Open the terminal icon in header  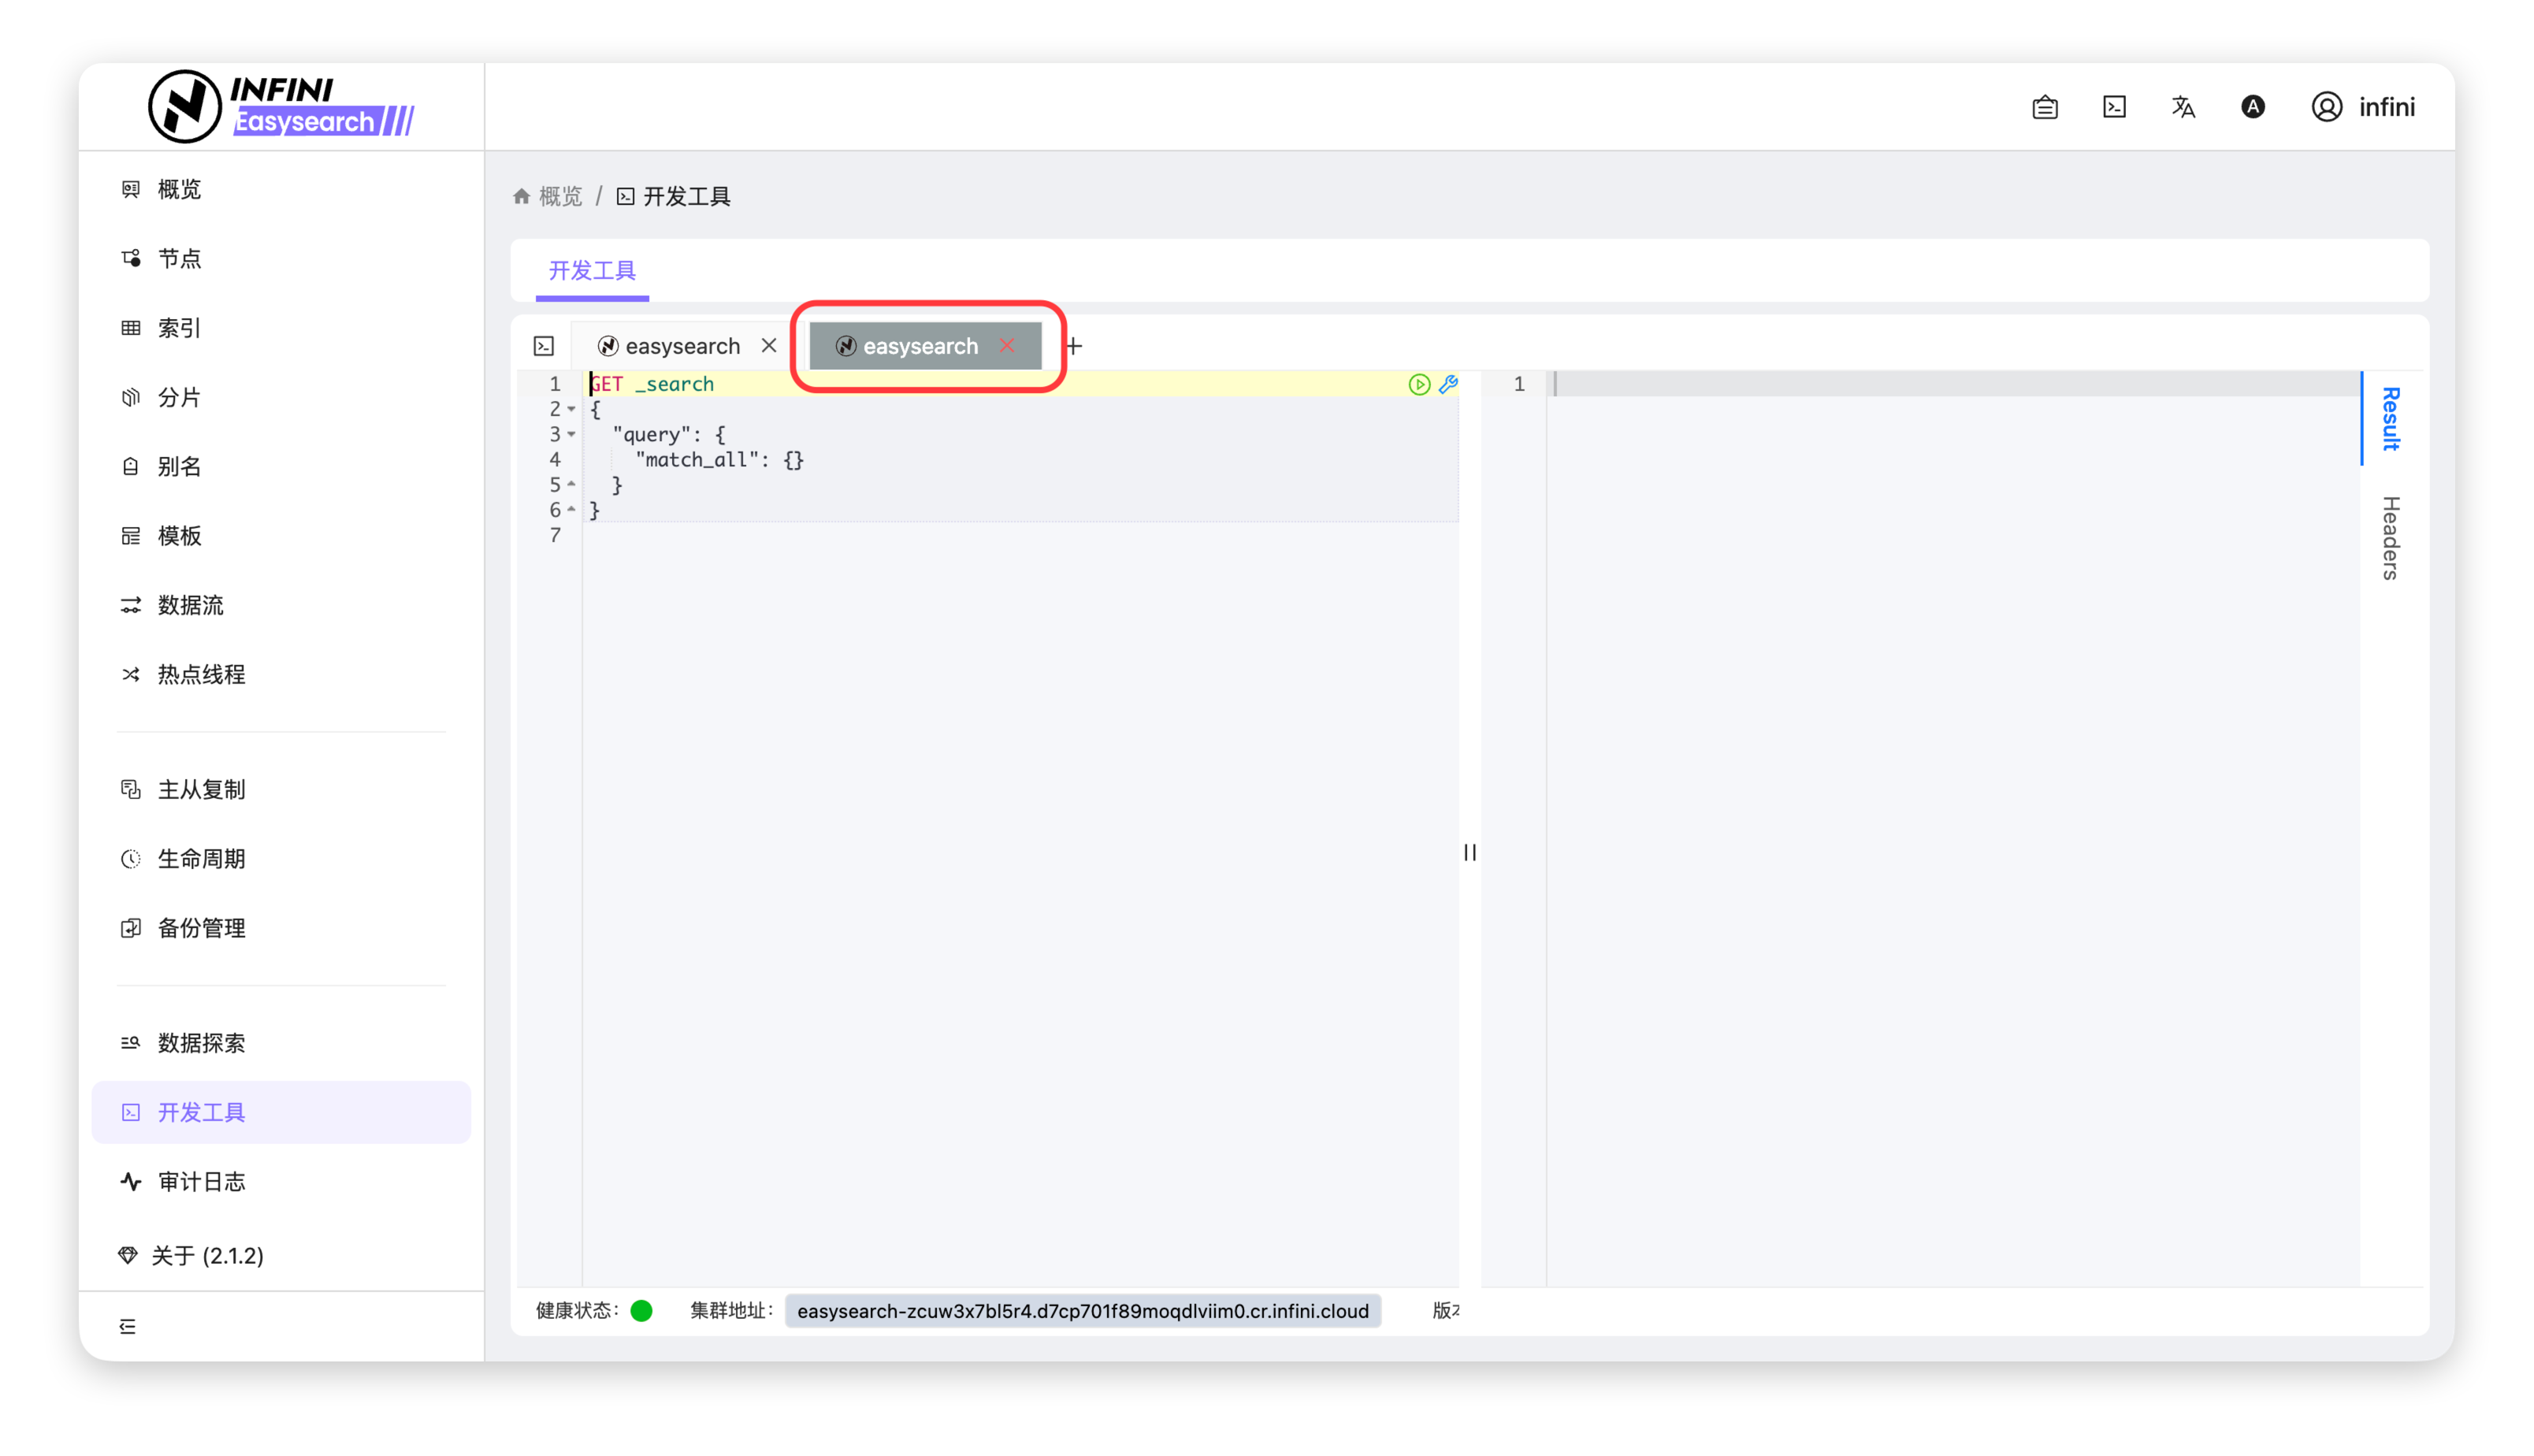pos(2114,107)
